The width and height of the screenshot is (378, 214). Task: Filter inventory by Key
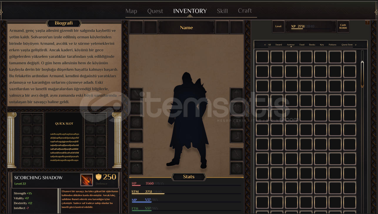pos(322,45)
